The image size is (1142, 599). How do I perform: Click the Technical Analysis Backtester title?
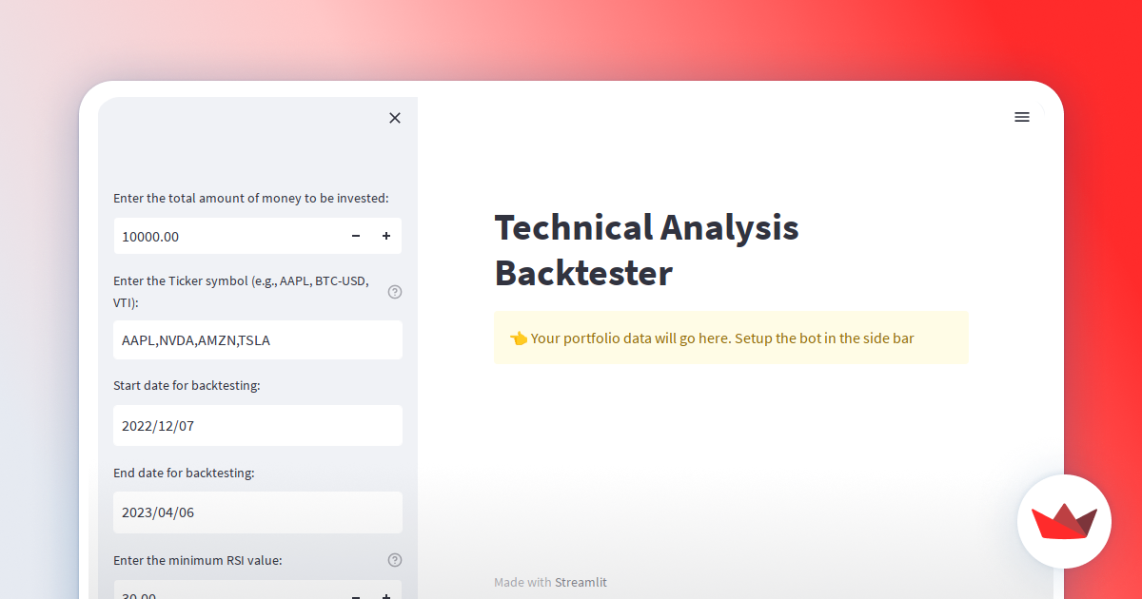(x=646, y=250)
